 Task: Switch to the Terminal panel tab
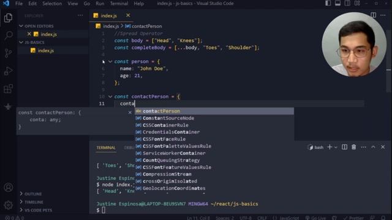pyautogui.click(x=106, y=148)
